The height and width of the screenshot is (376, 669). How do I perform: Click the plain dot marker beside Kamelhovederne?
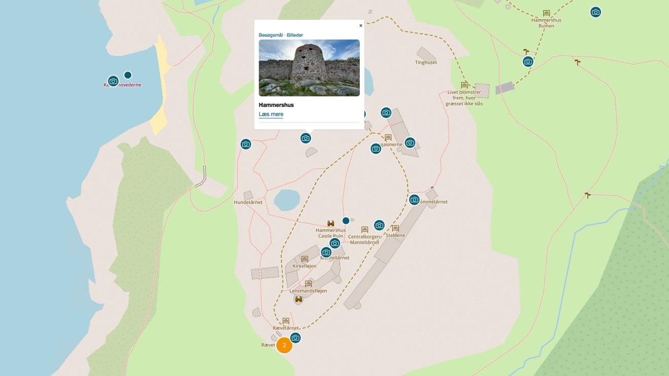(x=128, y=75)
